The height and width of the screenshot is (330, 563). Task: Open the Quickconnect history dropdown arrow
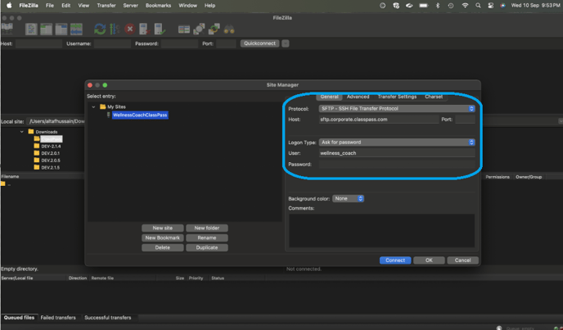click(x=285, y=43)
